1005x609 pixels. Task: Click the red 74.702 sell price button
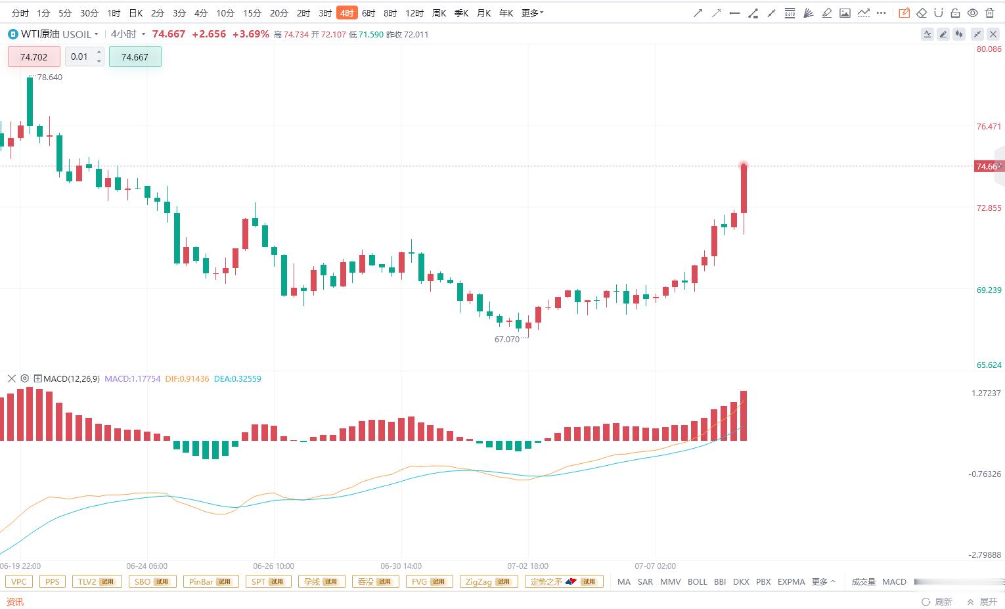(34, 56)
